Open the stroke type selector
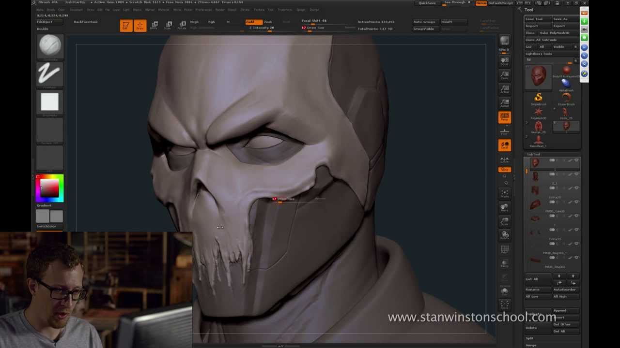The image size is (620, 348). pos(49,75)
